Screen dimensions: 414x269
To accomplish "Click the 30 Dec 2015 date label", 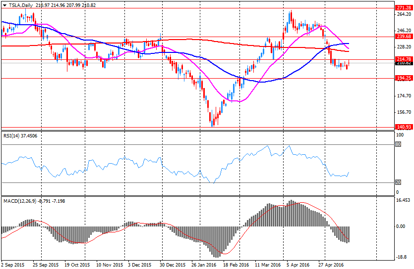I will pyautogui.click(x=173, y=265).
